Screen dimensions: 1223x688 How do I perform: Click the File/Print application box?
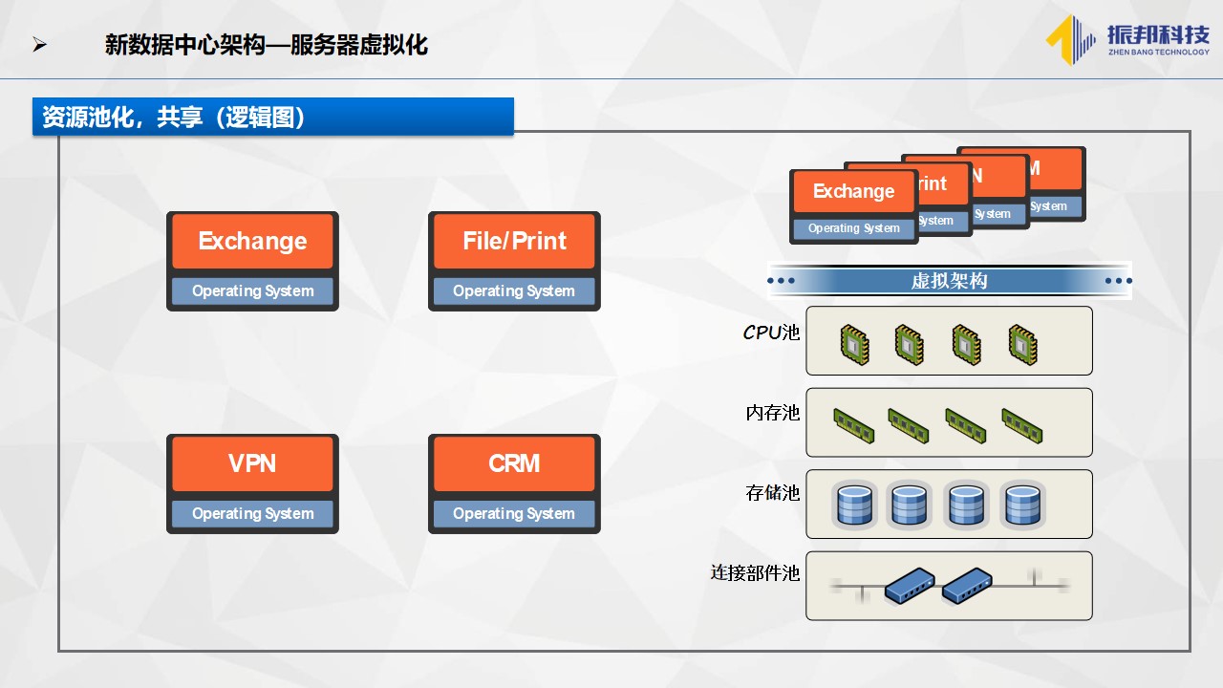[x=514, y=242]
